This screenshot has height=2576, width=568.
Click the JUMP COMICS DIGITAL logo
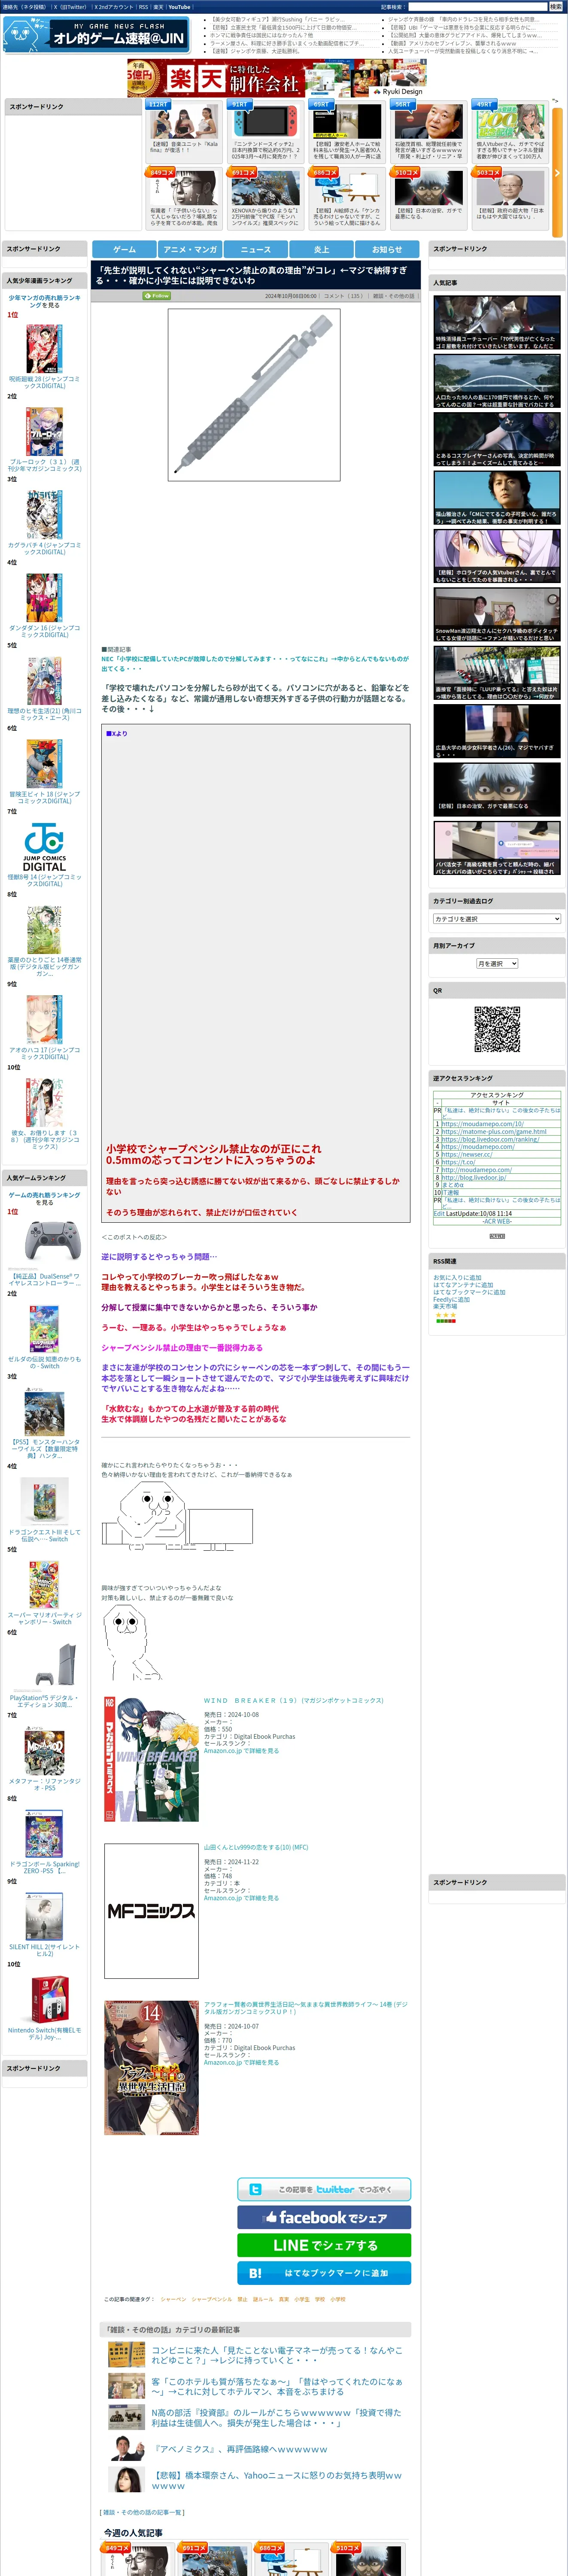(44, 848)
